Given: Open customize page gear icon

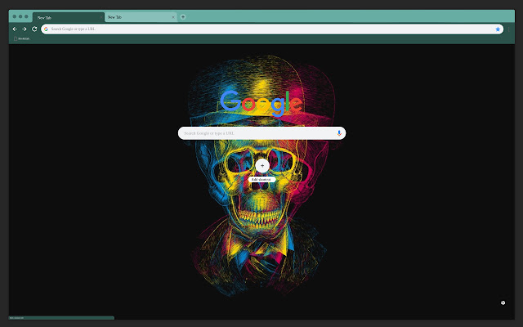Looking at the screenshot, I should coord(503,302).
